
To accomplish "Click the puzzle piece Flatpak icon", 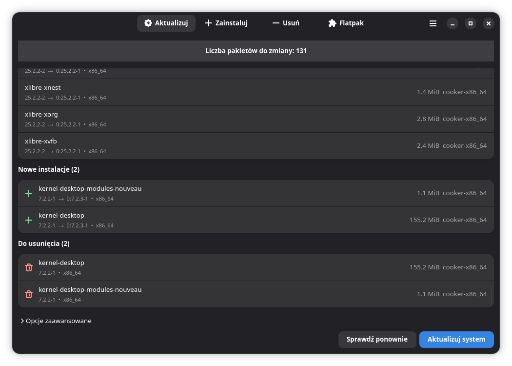I will click(x=332, y=23).
